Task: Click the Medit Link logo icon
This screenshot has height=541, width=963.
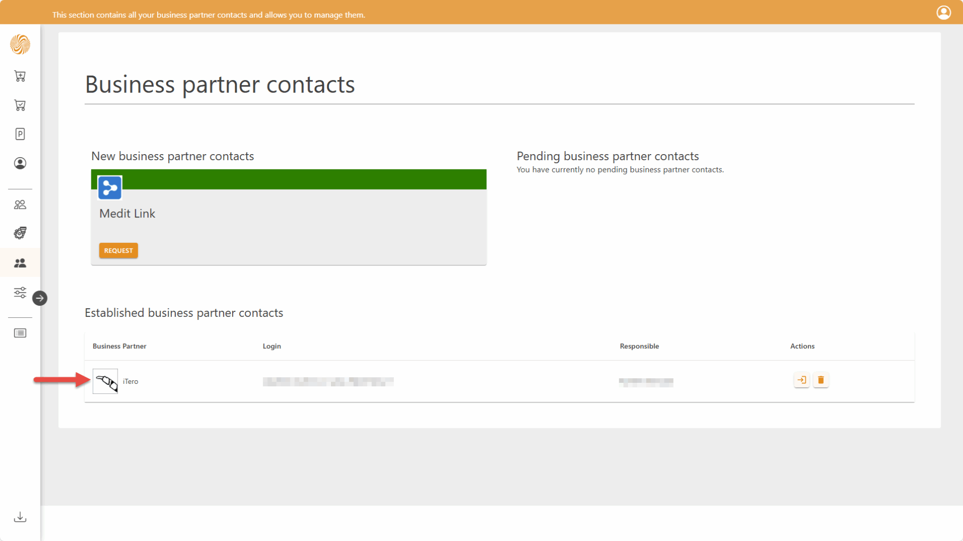Action: (110, 188)
